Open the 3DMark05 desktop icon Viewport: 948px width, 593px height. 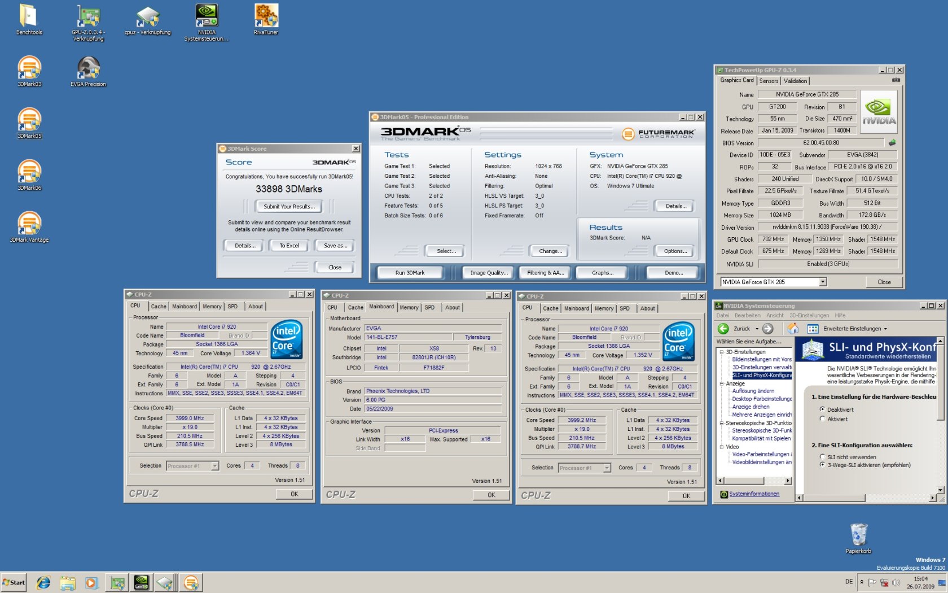click(x=29, y=123)
